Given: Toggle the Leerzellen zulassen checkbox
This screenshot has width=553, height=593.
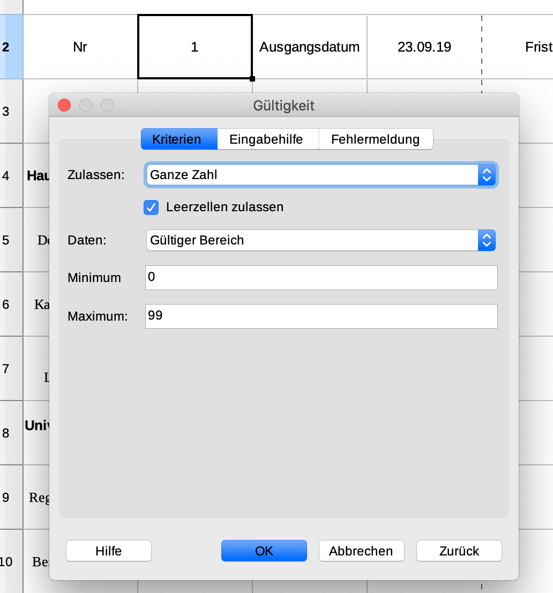Looking at the screenshot, I should (x=151, y=207).
